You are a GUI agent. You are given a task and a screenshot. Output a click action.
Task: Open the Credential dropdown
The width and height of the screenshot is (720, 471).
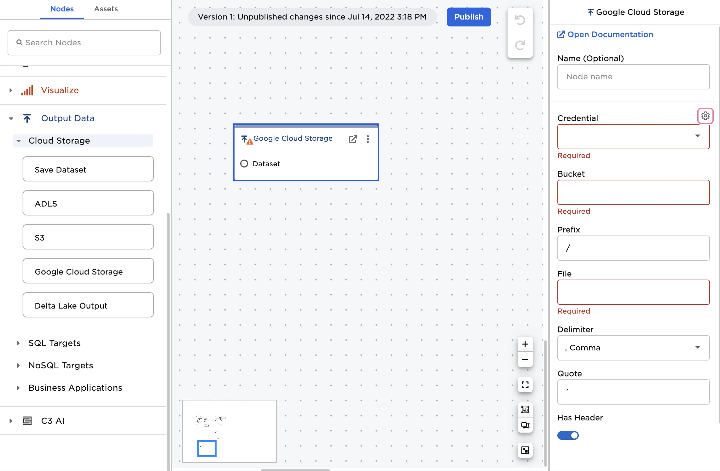coord(633,136)
